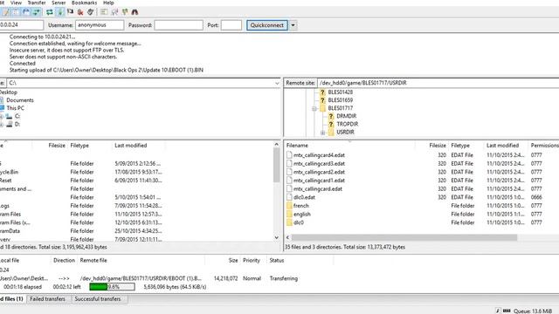The width and height of the screenshot is (559, 314).
Task: Open the Transfer menu
Action: click(37, 3)
